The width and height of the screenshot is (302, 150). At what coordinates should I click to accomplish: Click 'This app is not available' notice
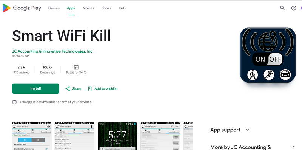(x=55, y=102)
